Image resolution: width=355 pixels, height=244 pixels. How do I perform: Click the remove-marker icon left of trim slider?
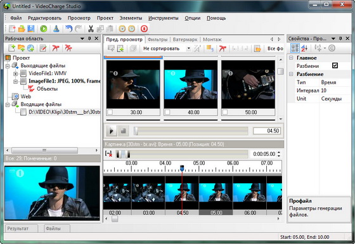coord(108,154)
